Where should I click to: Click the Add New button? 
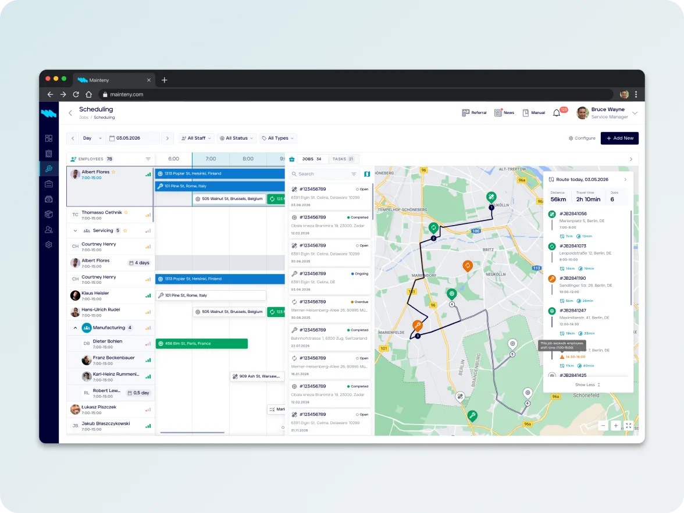(x=619, y=138)
